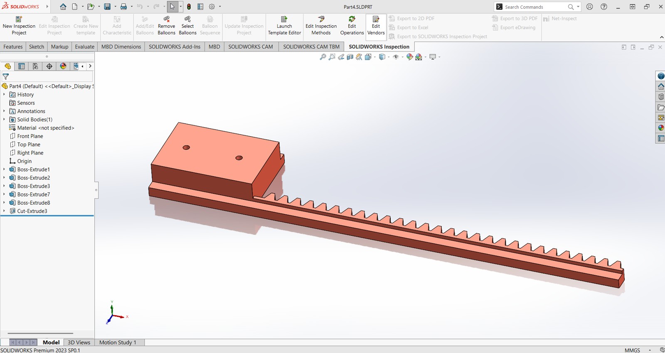
Task: Open the Help question mark icon
Action: [x=604, y=7]
